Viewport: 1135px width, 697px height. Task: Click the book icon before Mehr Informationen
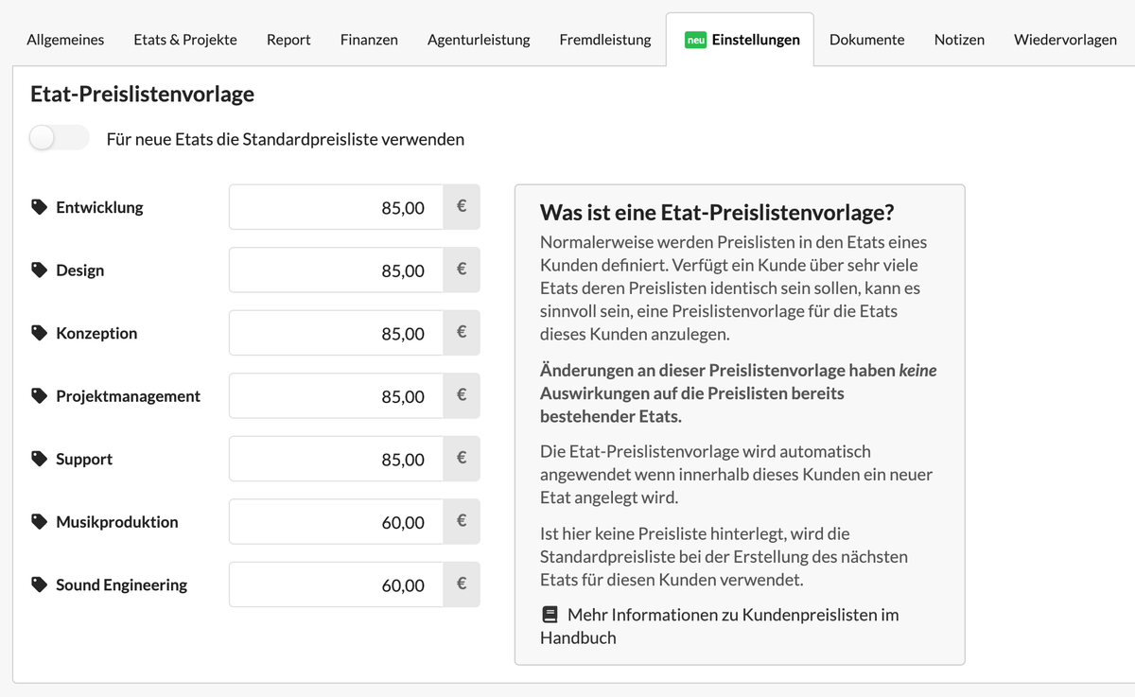[x=550, y=615]
